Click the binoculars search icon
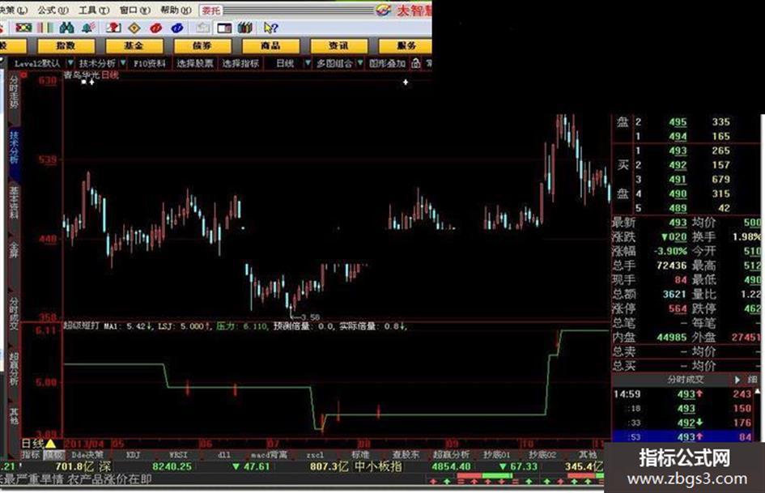765x493 pixels. tap(67, 28)
